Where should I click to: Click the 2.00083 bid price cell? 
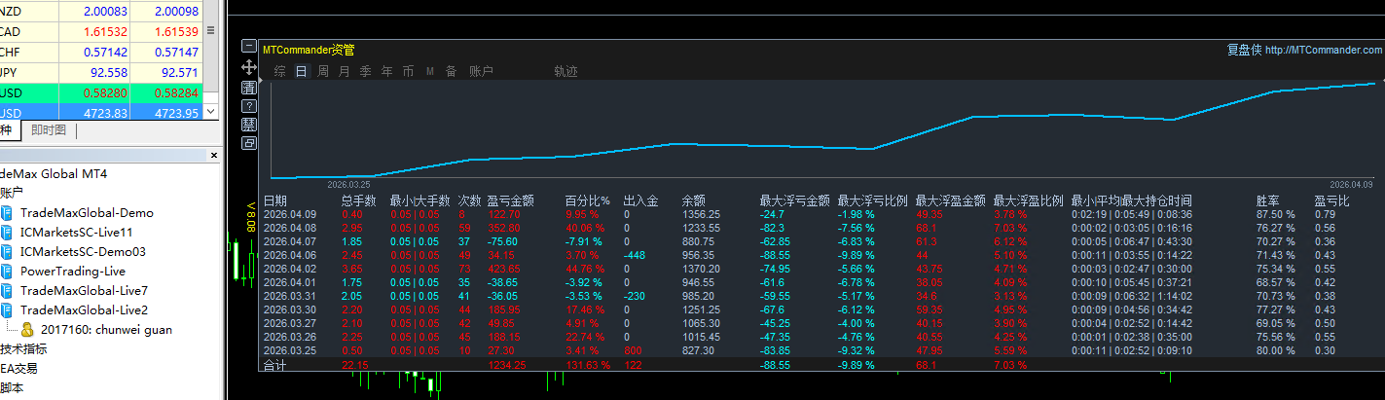pyautogui.click(x=95, y=11)
